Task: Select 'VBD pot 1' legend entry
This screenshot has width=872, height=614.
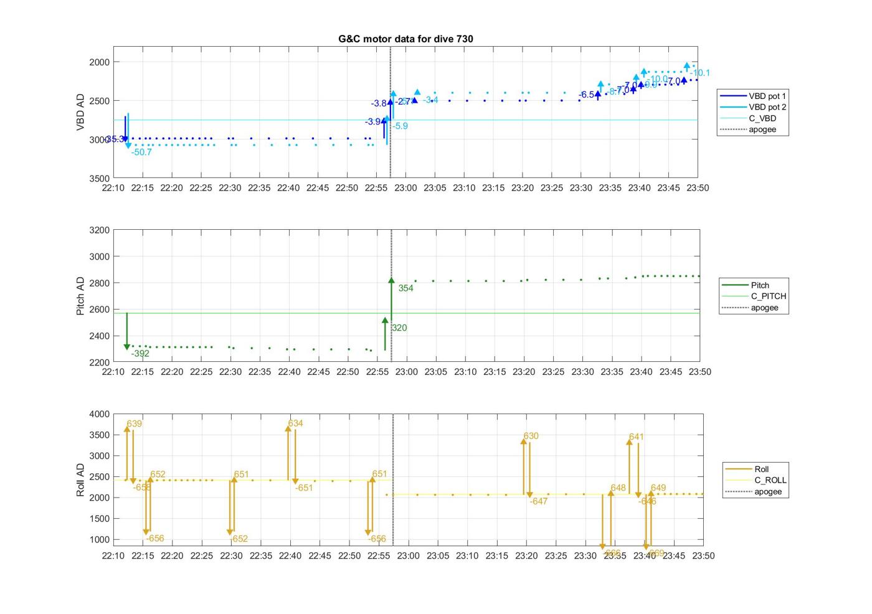Action: click(x=753, y=96)
